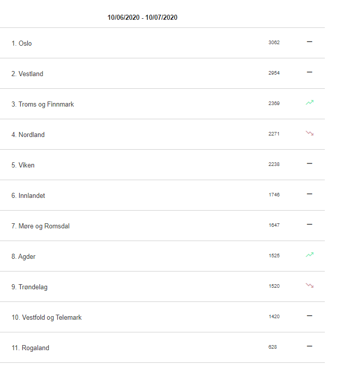The width and height of the screenshot is (337, 372).
Task: Click the green upward trend icon for Agder
Action: [x=310, y=255]
